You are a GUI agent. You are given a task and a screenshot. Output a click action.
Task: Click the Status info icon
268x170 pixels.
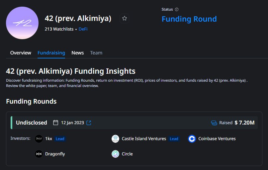pos(177,9)
